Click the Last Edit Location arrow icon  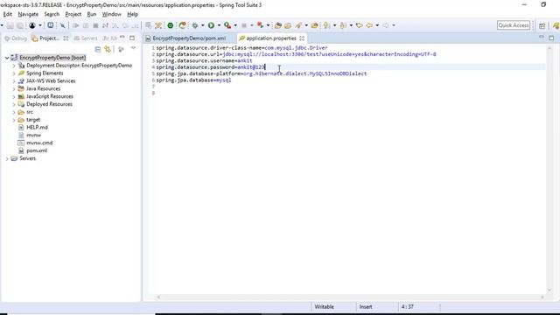(360, 25)
